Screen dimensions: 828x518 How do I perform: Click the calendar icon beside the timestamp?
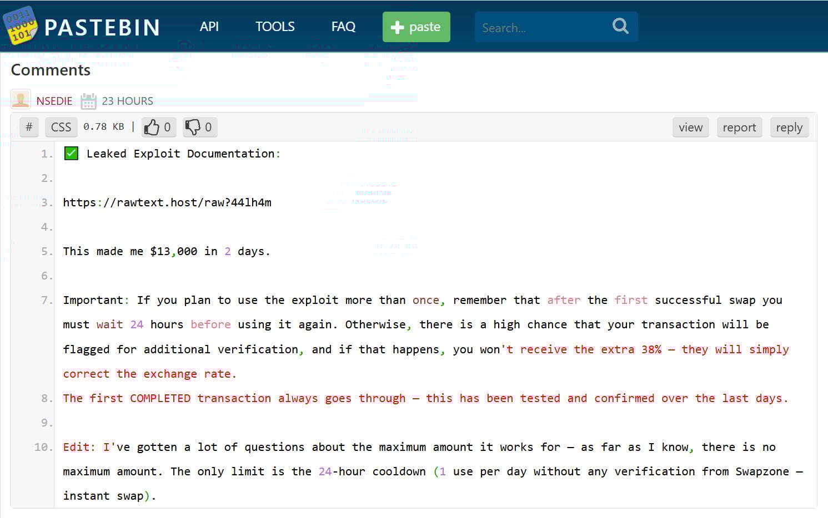click(x=88, y=100)
